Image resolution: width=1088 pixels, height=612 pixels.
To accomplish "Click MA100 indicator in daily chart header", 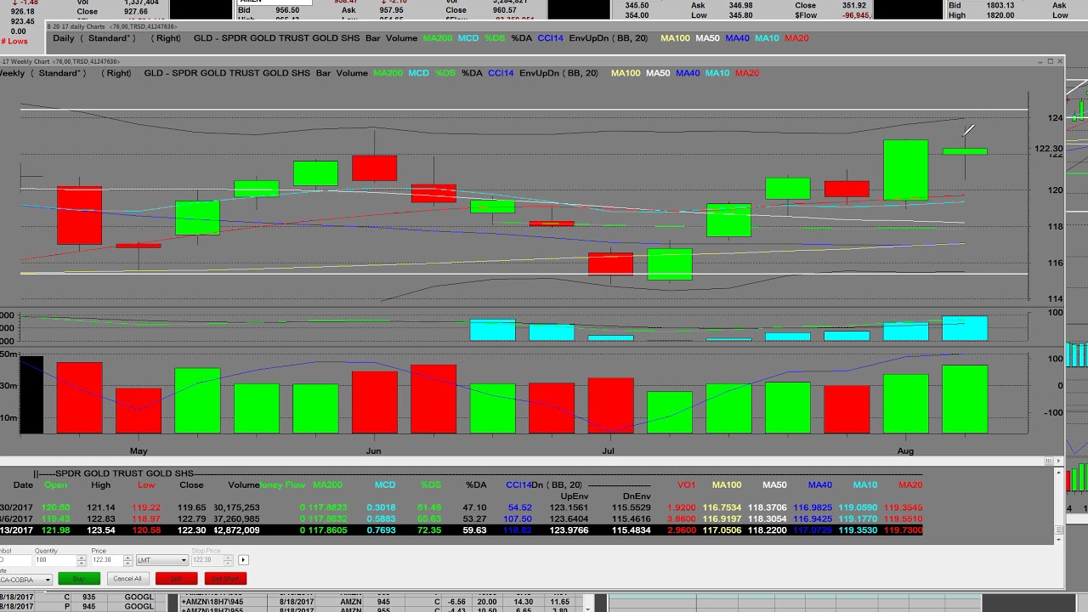I will pyautogui.click(x=675, y=38).
